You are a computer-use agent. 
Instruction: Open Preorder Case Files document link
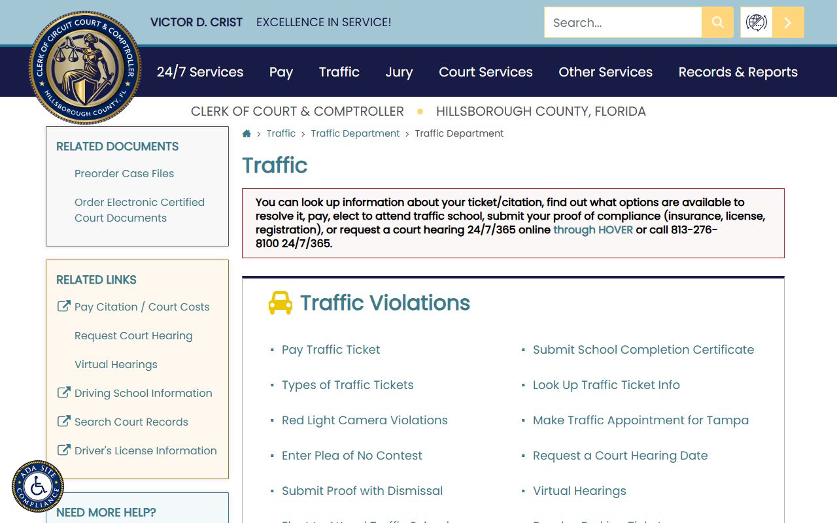point(124,173)
